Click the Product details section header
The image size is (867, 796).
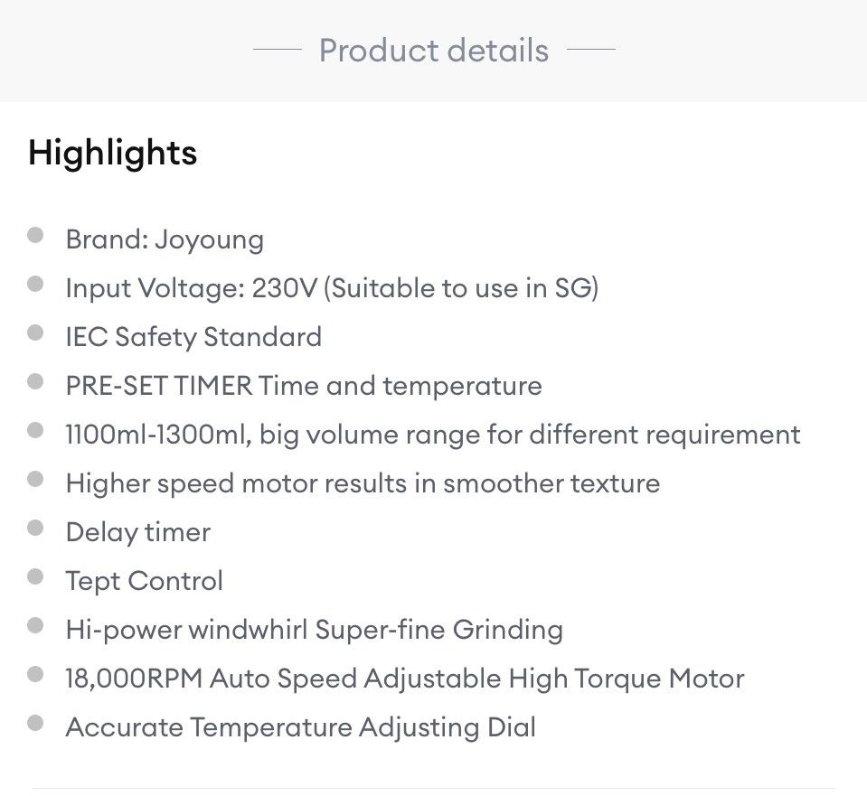point(434,51)
